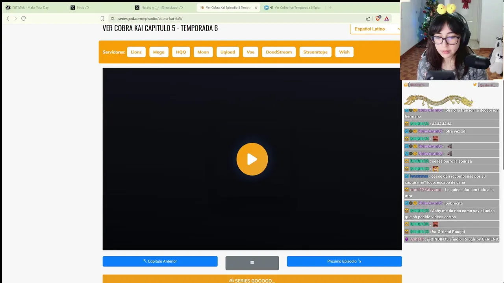
Task: Open the episode list hamburger button
Action: [x=252, y=263]
